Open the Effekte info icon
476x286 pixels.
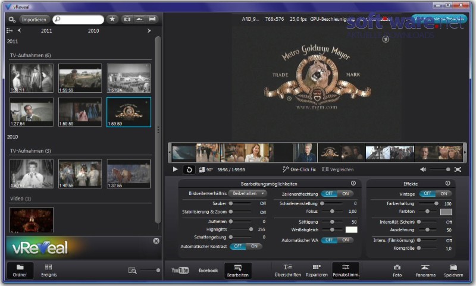(447, 183)
